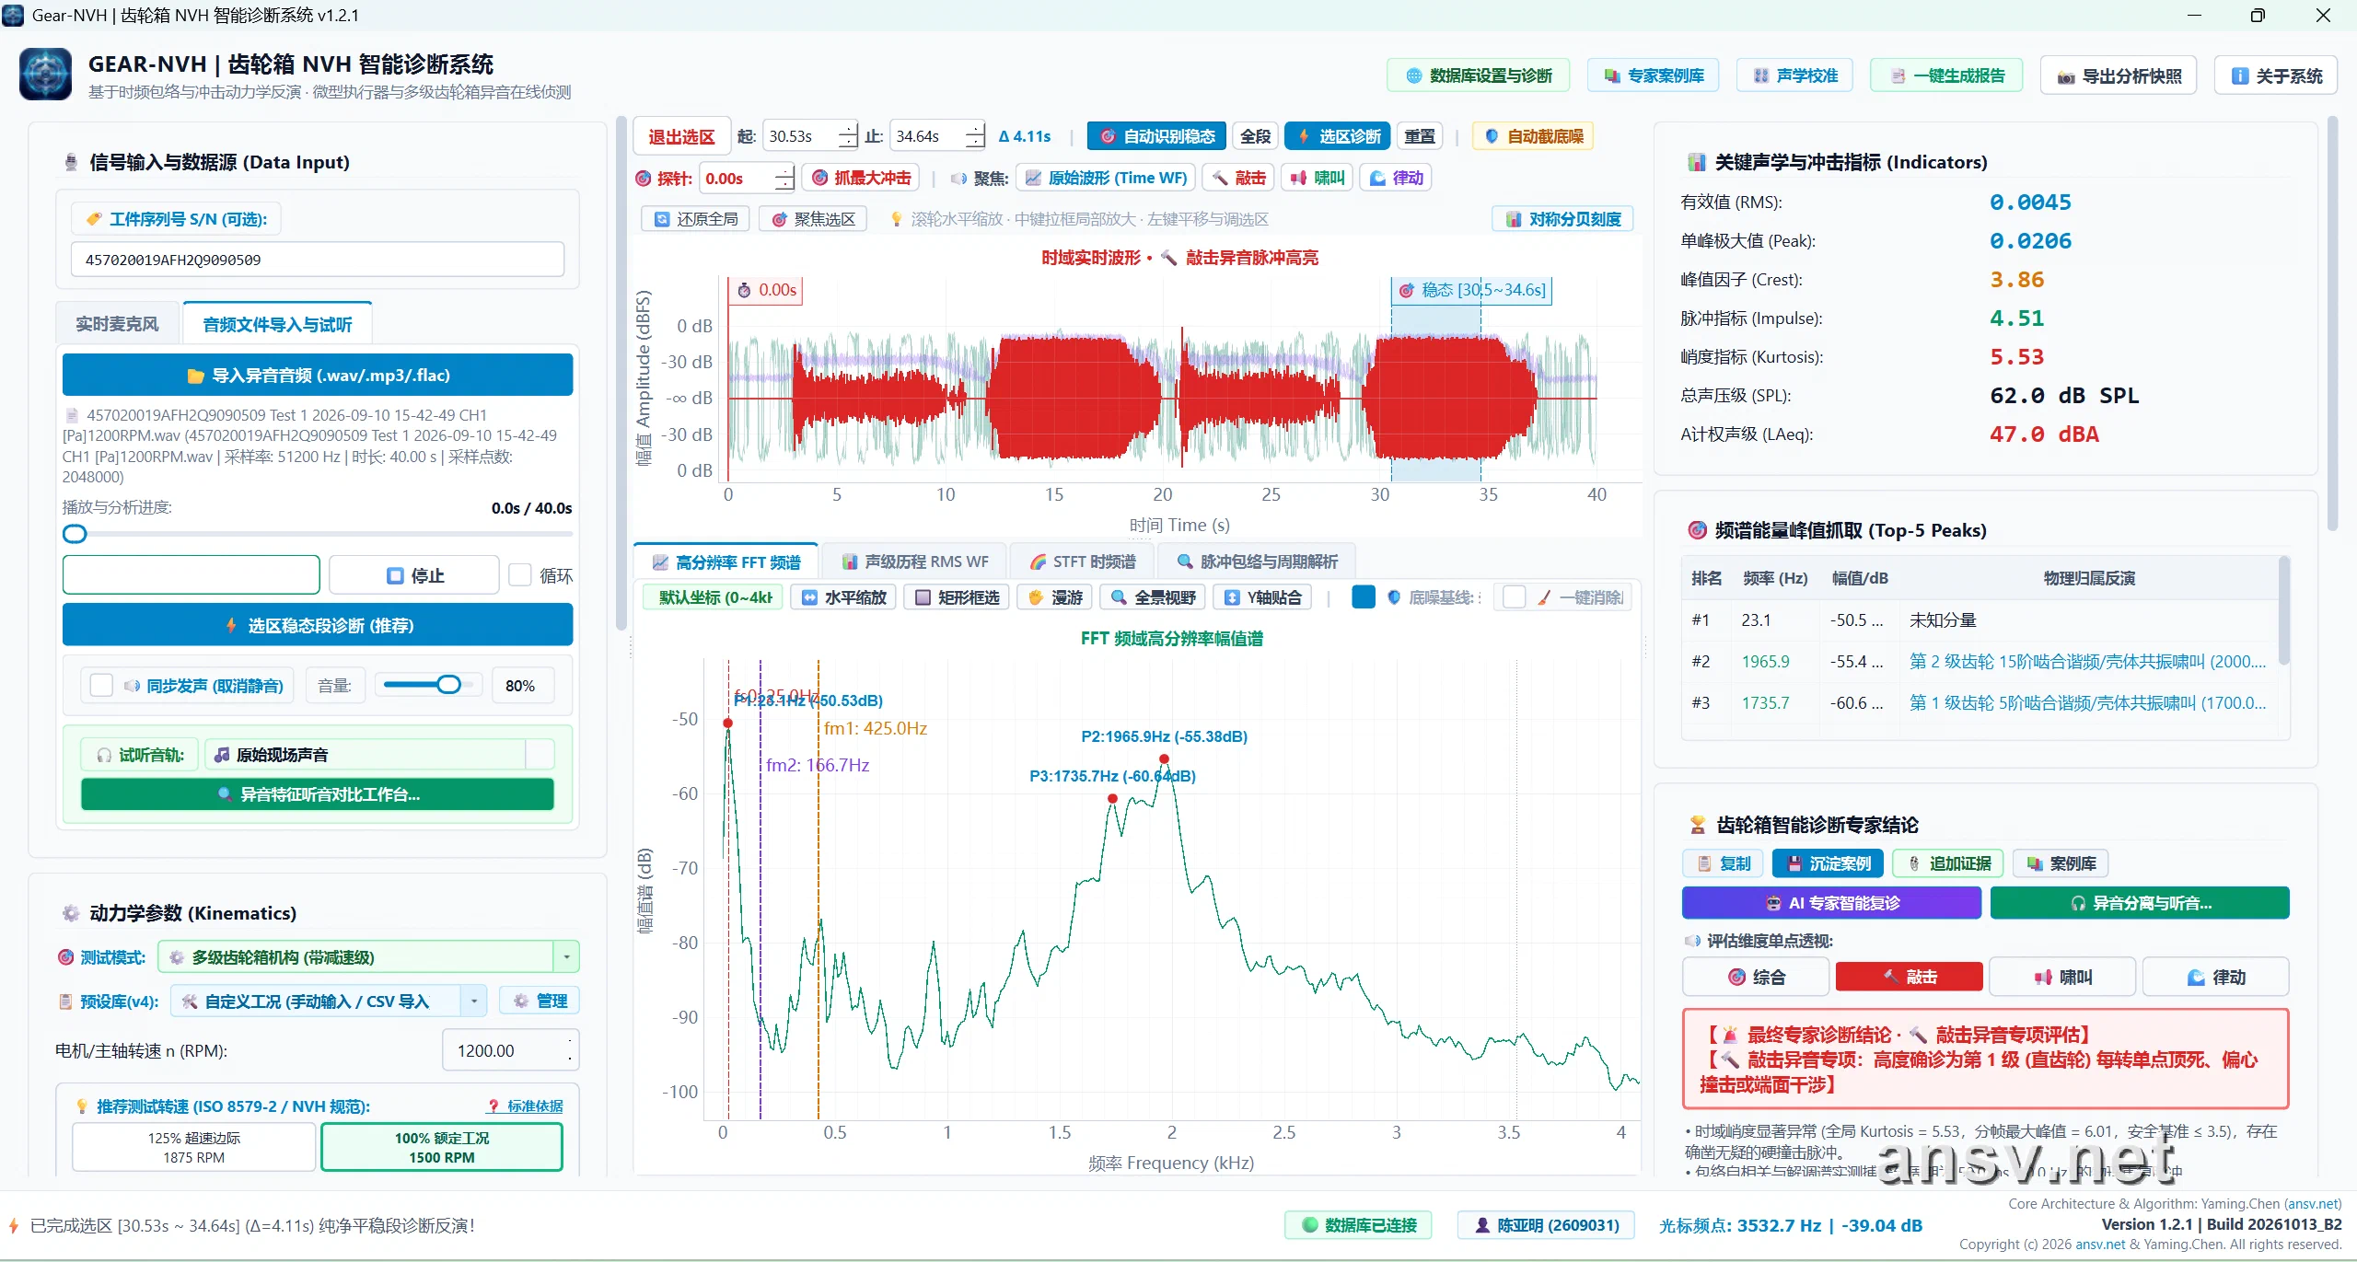Screen dimensions: 2357x1262
Task: Open the 脉冲包络与周期解析 tab
Action: pos(1256,562)
